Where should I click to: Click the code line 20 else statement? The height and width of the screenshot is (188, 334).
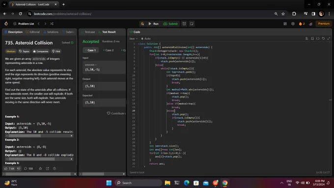[x=170, y=111]
